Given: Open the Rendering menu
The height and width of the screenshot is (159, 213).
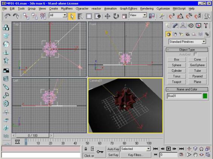Looking at the screenshot, I should point(147,9).
